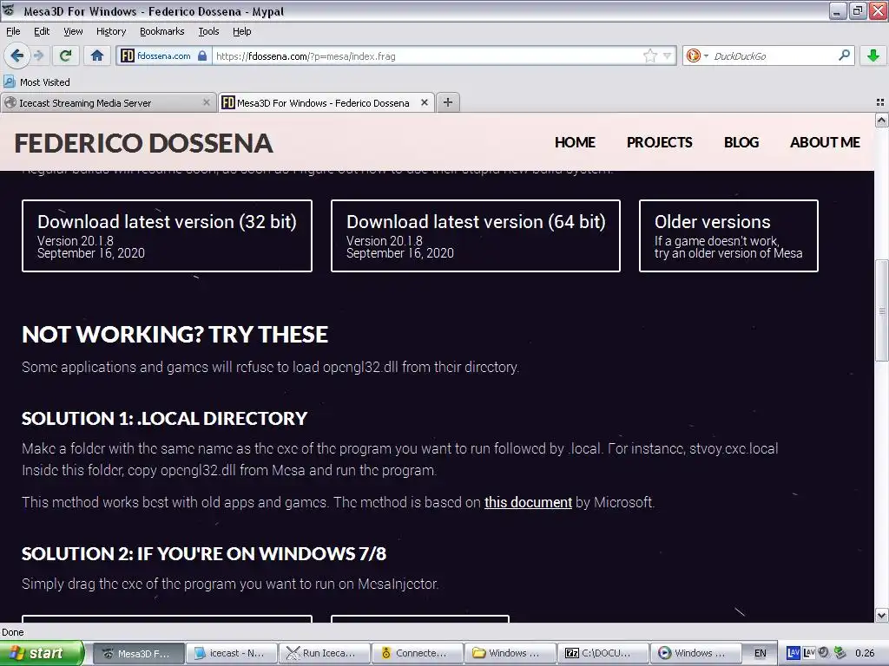The height and width of the screenshot is (666, 889).
Task: Click the first LAV tray icon
Action: pos(794,653)
